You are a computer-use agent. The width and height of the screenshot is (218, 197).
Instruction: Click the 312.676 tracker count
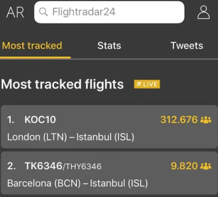tap(179, 120)
